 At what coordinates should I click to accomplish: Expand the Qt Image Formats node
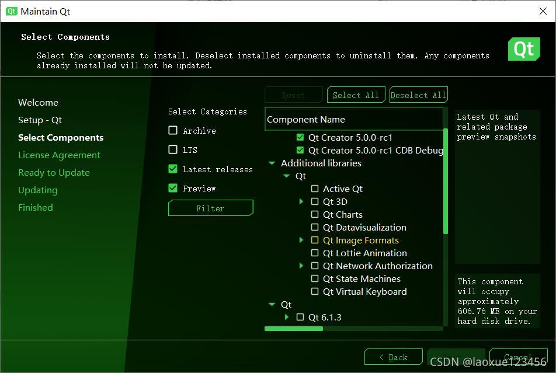pos(301,240)
